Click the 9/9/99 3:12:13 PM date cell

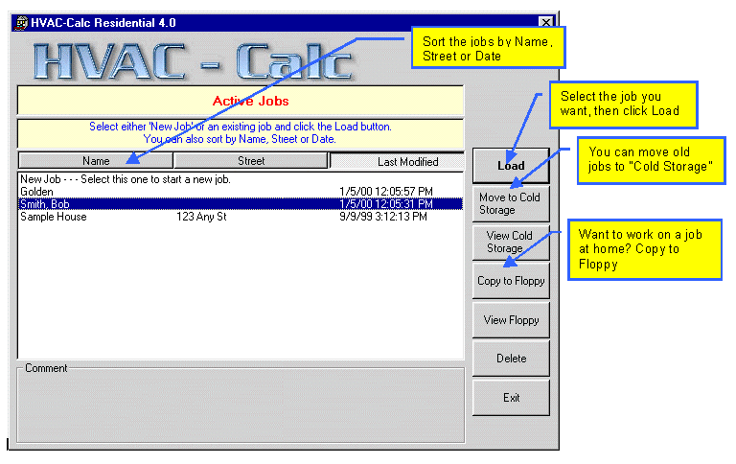(383, 217)
